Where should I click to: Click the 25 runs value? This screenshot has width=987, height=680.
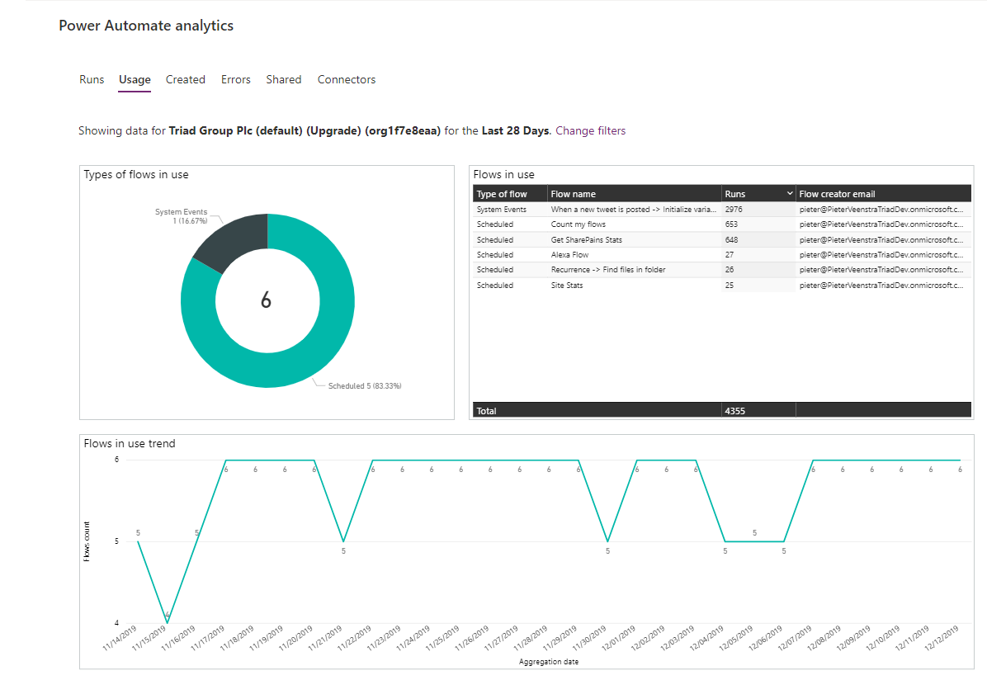(x=729, y=286)
